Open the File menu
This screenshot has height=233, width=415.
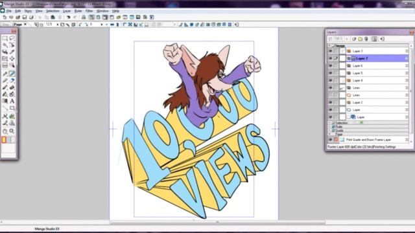(x=8, y=11)
